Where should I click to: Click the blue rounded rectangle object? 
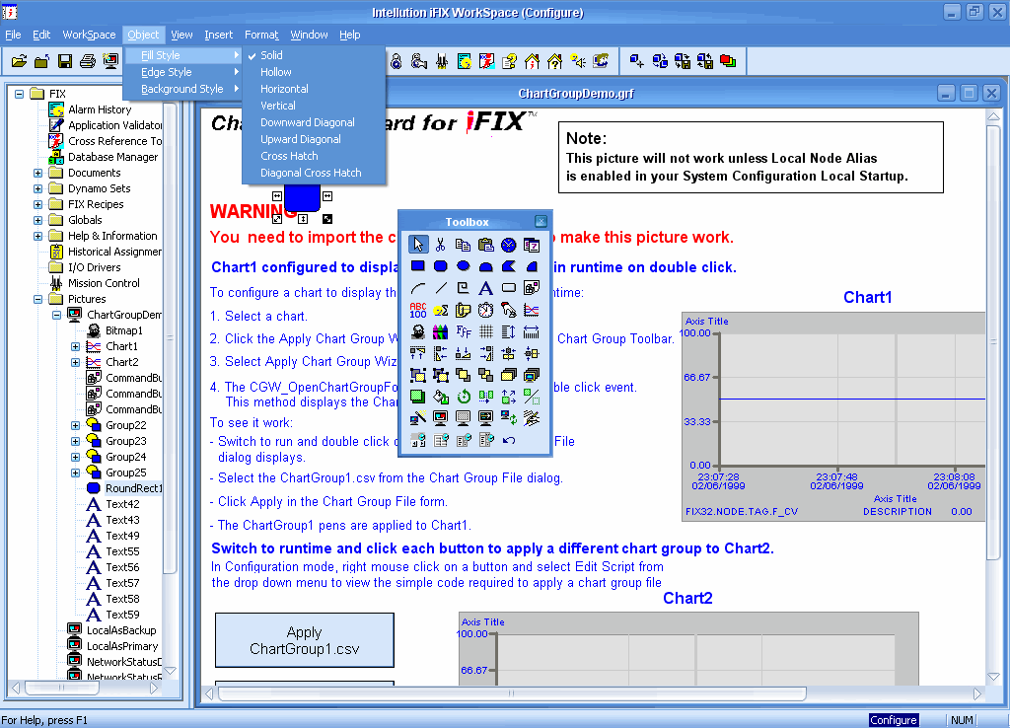[x=302, y=198]
